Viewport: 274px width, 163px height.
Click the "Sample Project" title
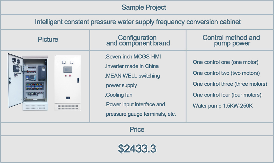pyautogui.click(x=144, y=7)
